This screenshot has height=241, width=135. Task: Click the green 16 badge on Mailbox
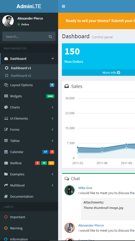click(44, 163)
